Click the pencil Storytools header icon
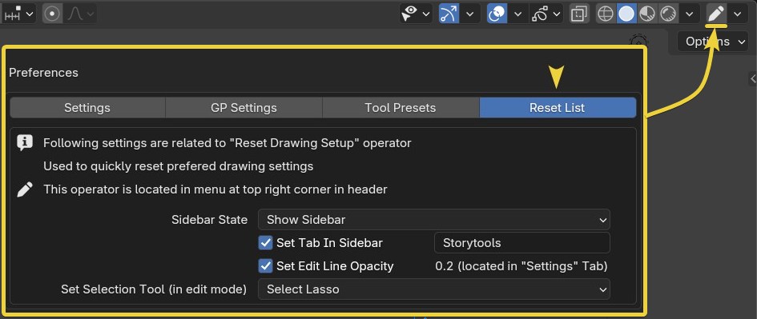Viewport: 757px width, 319px height. tap(716, 14)
